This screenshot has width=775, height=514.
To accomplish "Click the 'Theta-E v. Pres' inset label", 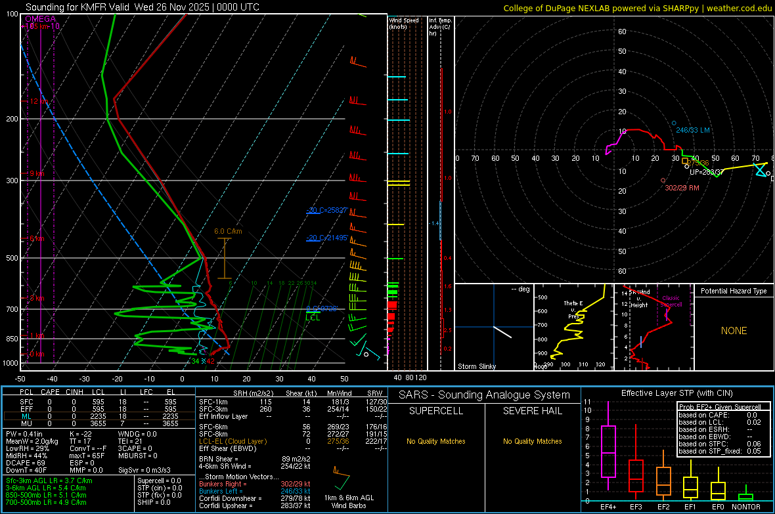I will [x=573, y=309].
